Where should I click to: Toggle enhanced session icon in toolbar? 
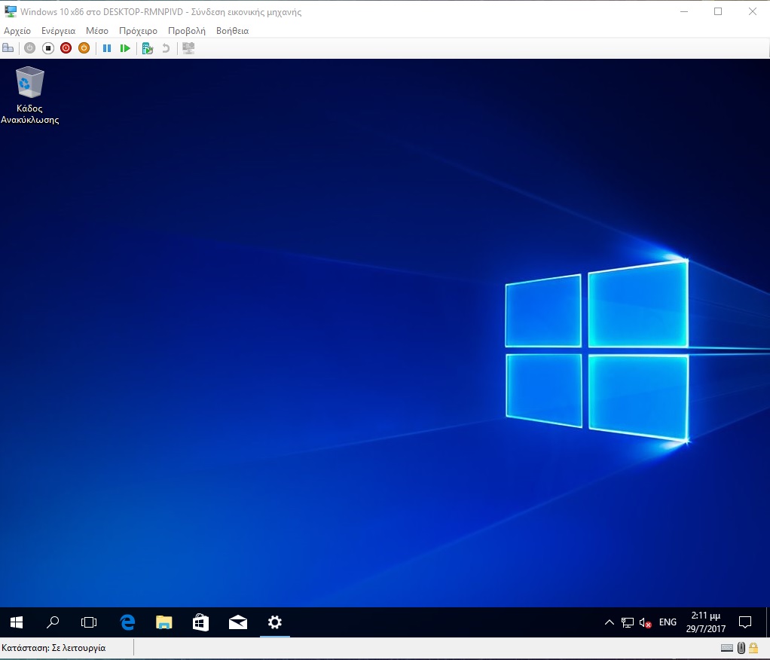click(188, 48)
